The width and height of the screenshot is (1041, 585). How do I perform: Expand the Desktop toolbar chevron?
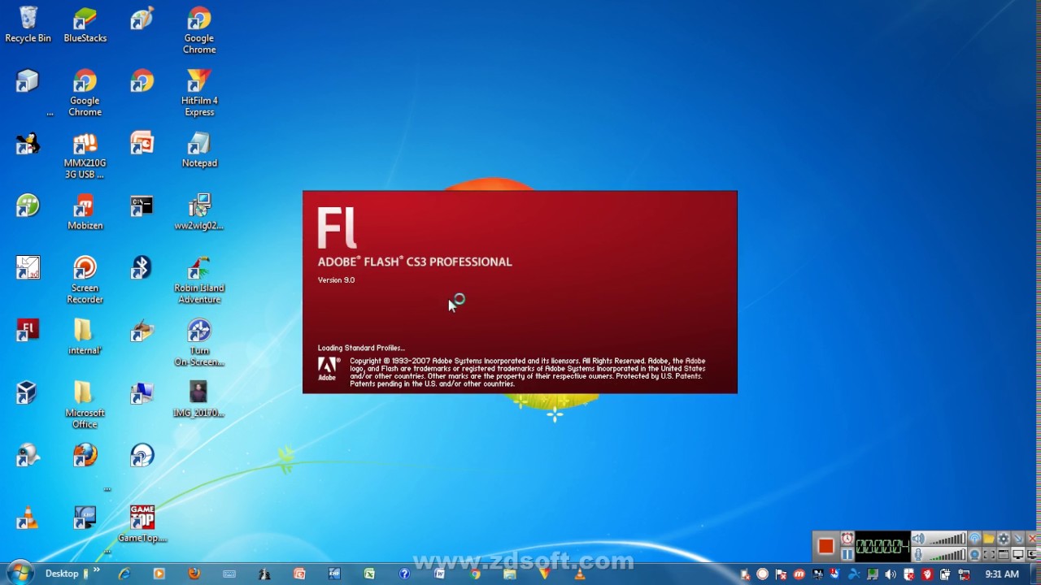[x=96, y=570]
